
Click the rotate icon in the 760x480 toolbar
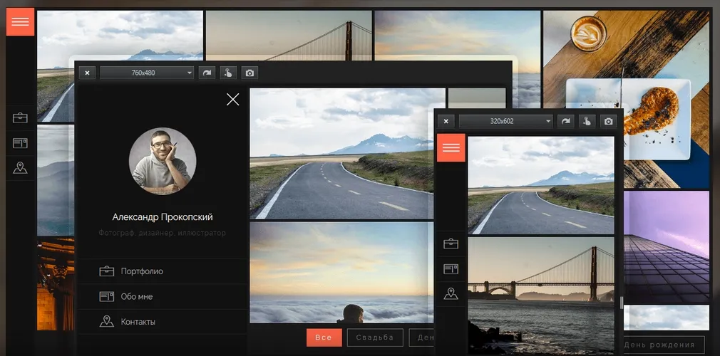pos(207,73)
